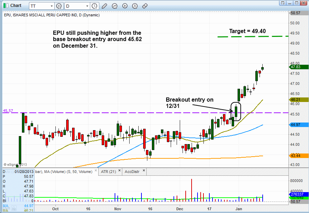309x213 pixels.
Task: Open the time template clock icon
Action: coord(95,6)
